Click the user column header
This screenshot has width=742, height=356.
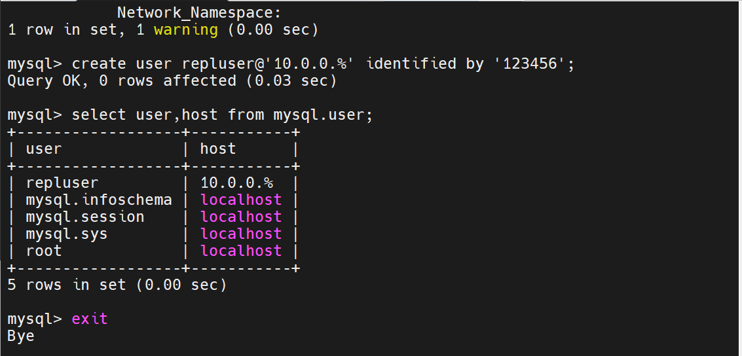click(43, 149)
